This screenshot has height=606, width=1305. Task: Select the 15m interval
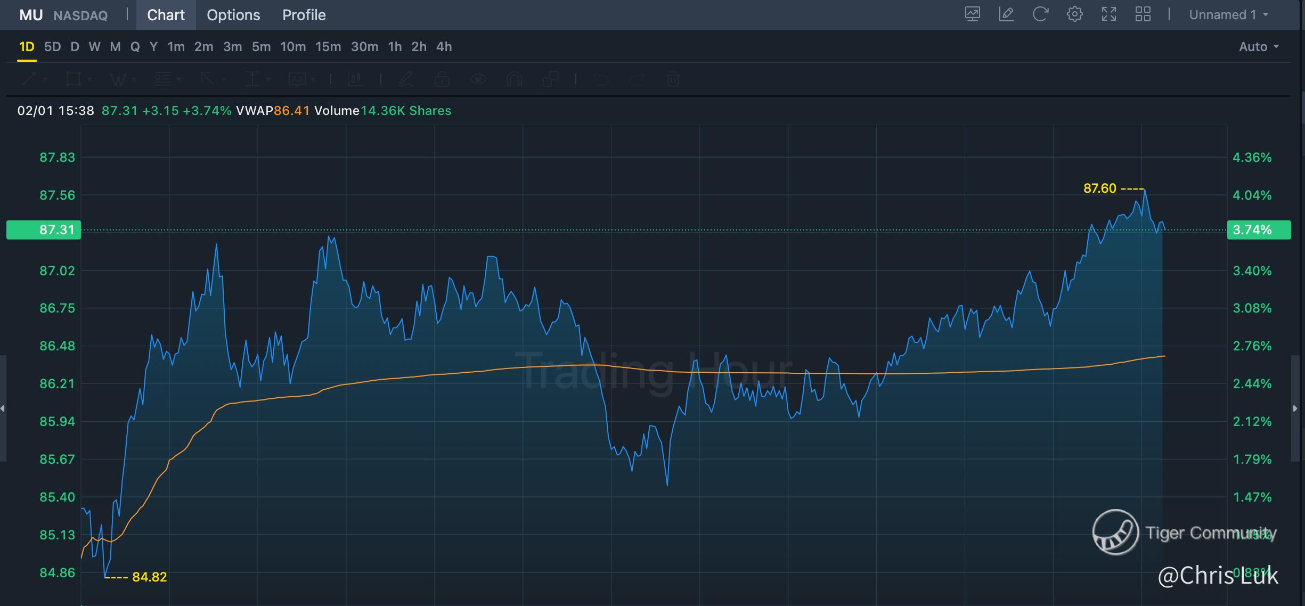328,47
